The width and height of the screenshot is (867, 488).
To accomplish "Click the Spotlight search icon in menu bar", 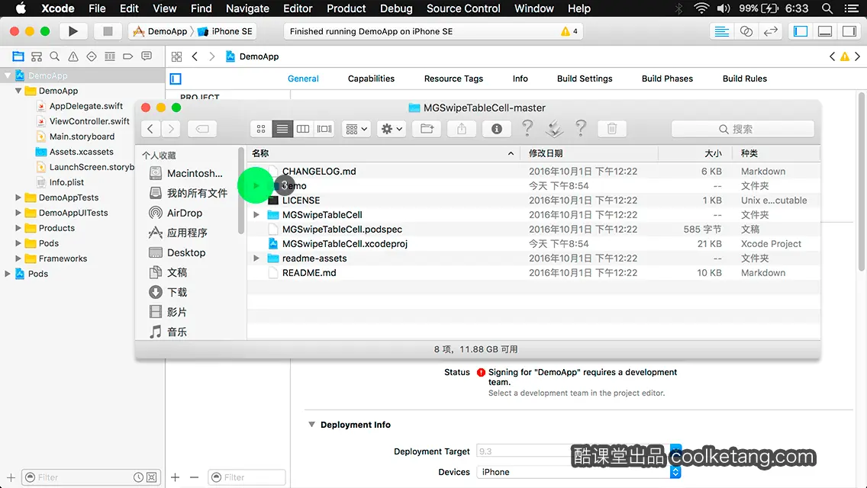I will 827,8.
